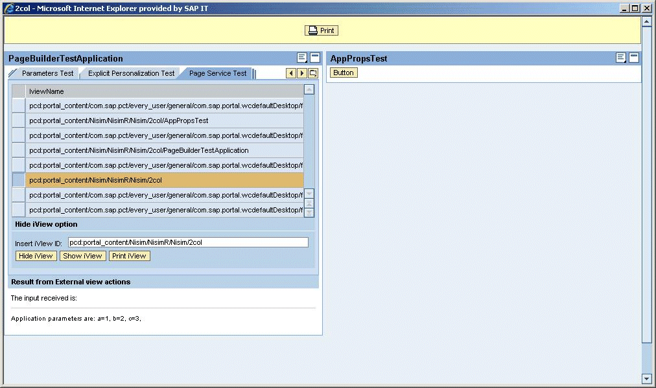Click the Print button with printer icon
The height and width of the screenshot is (388, 656).
point(322,30)
